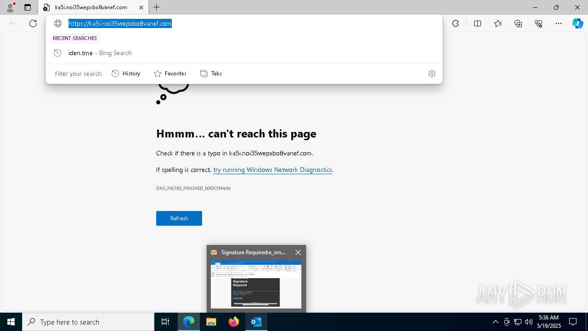The height and width of the screenshot is (331, 588).
Task: Open the Signature Required Outlook thumbnail
Action: [x=256, y=284]
